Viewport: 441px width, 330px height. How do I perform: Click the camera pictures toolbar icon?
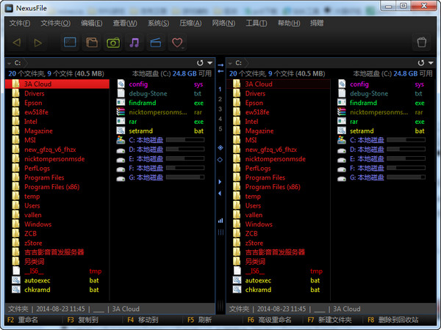(112, 43)
